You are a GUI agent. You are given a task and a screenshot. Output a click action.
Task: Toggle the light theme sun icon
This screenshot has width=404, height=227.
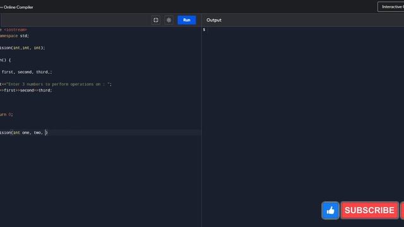tap(169, 20)
